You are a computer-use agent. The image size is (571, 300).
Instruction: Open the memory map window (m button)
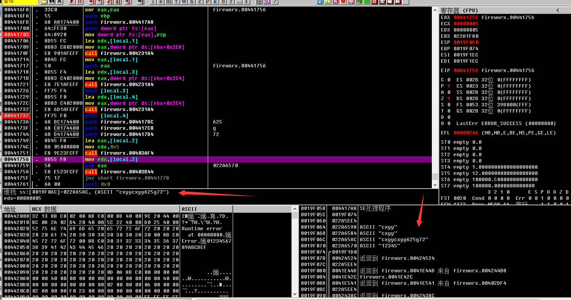click(168, 2)
